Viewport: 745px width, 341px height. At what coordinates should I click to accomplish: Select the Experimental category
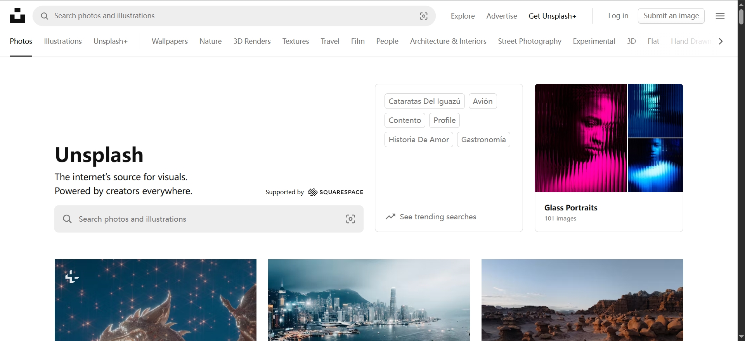(x=594, y=41)
